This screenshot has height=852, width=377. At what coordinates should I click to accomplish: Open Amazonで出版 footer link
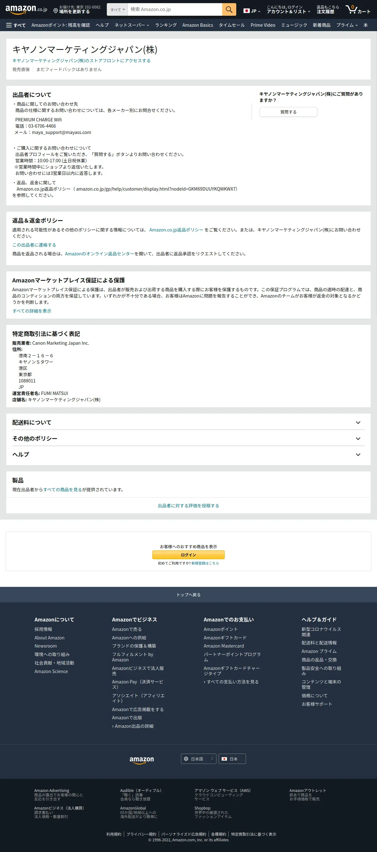(127, 717)
